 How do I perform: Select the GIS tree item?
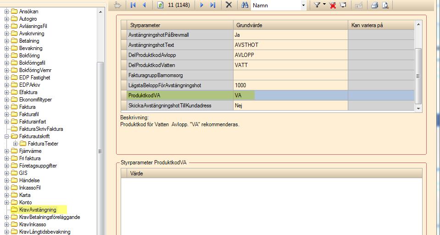(x=23, y=173)
